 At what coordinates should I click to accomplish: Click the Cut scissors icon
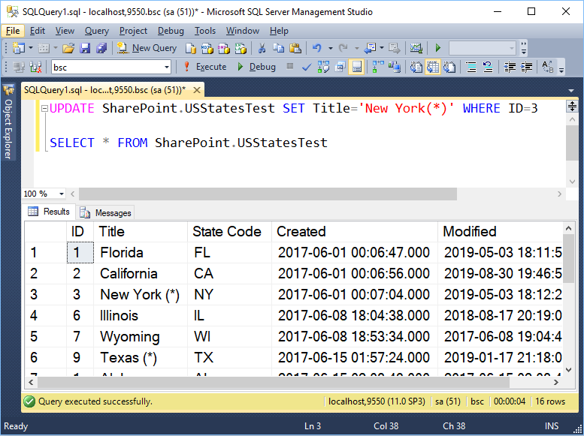tap(262, 48)
